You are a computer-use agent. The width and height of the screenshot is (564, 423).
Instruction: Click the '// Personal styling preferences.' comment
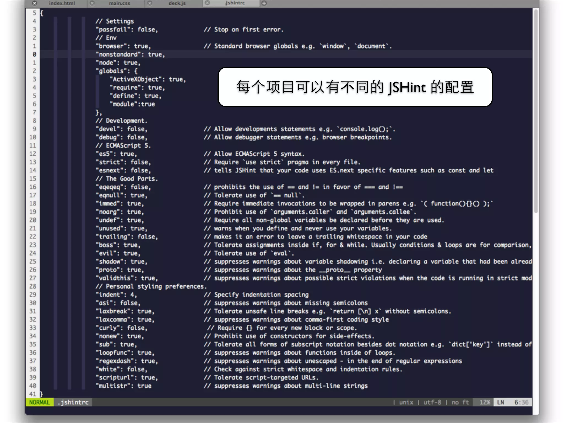[151, 286]
